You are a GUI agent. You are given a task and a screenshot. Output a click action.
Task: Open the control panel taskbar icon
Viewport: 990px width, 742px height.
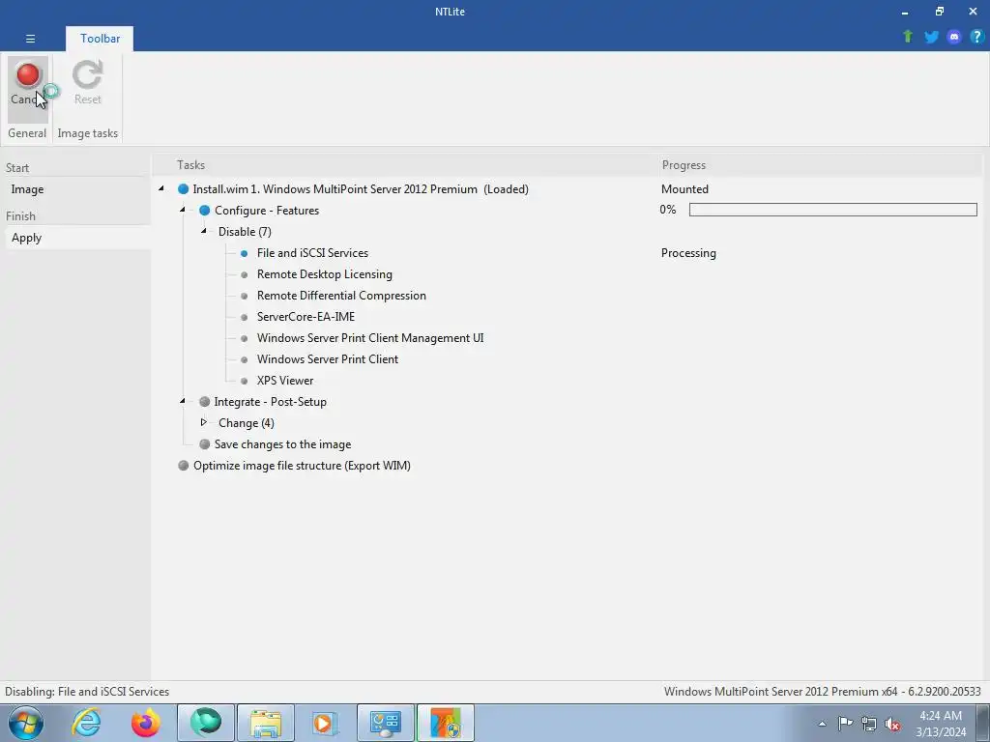click(386, 723)
